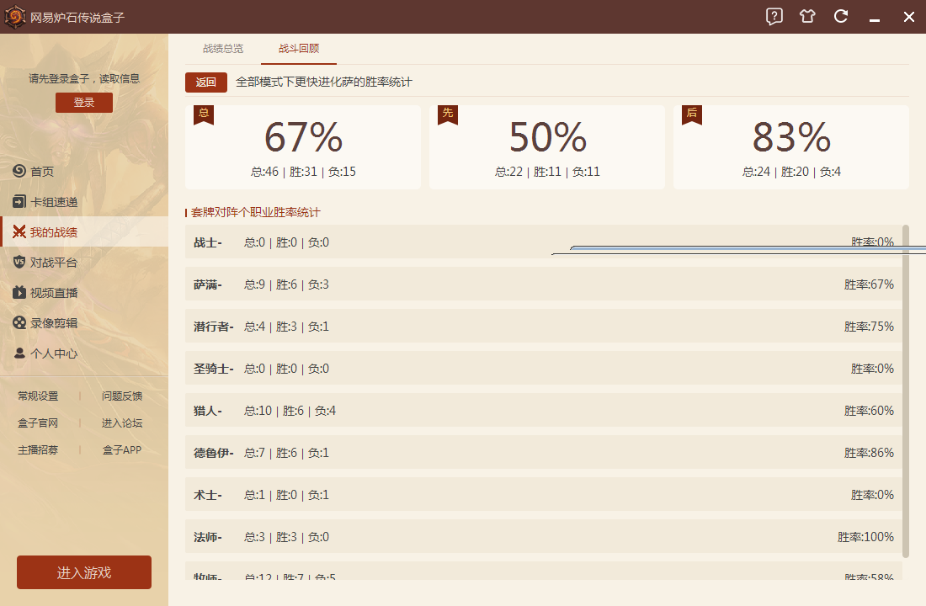Click the vertical scrollbar of class stats list

coord(906,387)
